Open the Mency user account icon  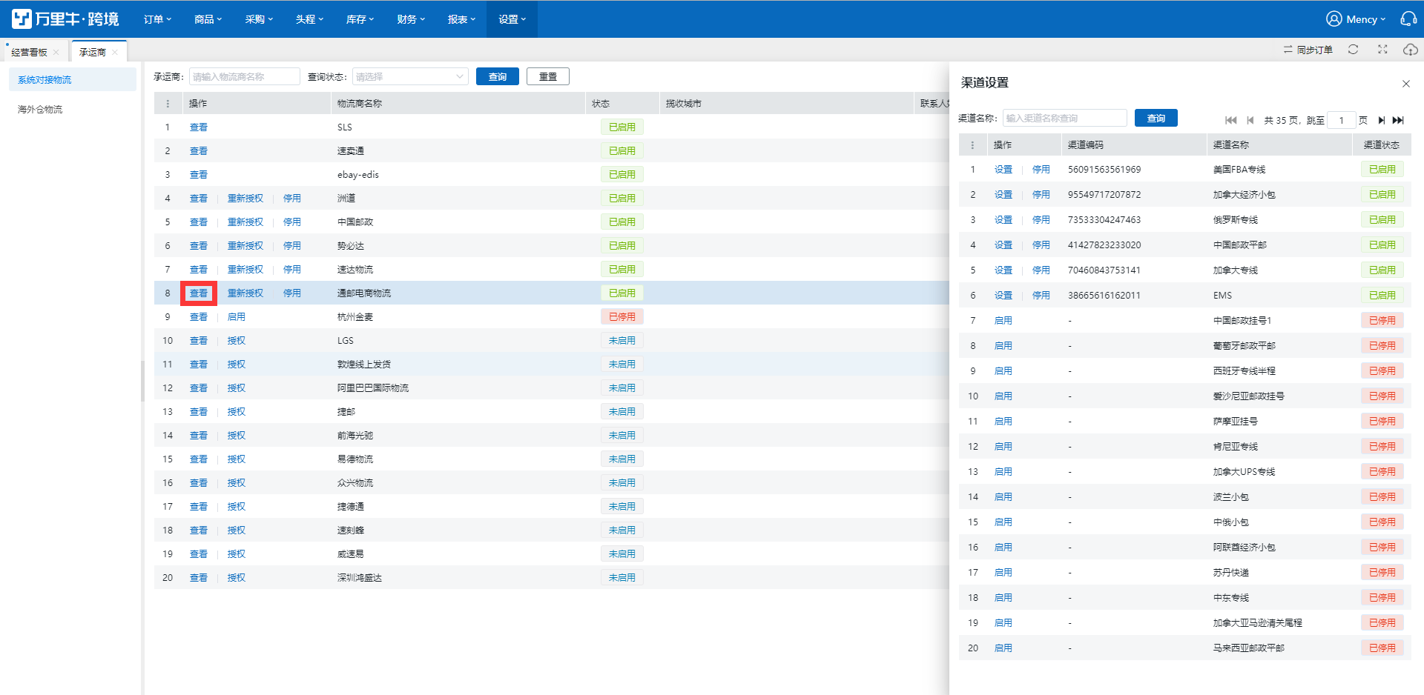click(1334, 19)
